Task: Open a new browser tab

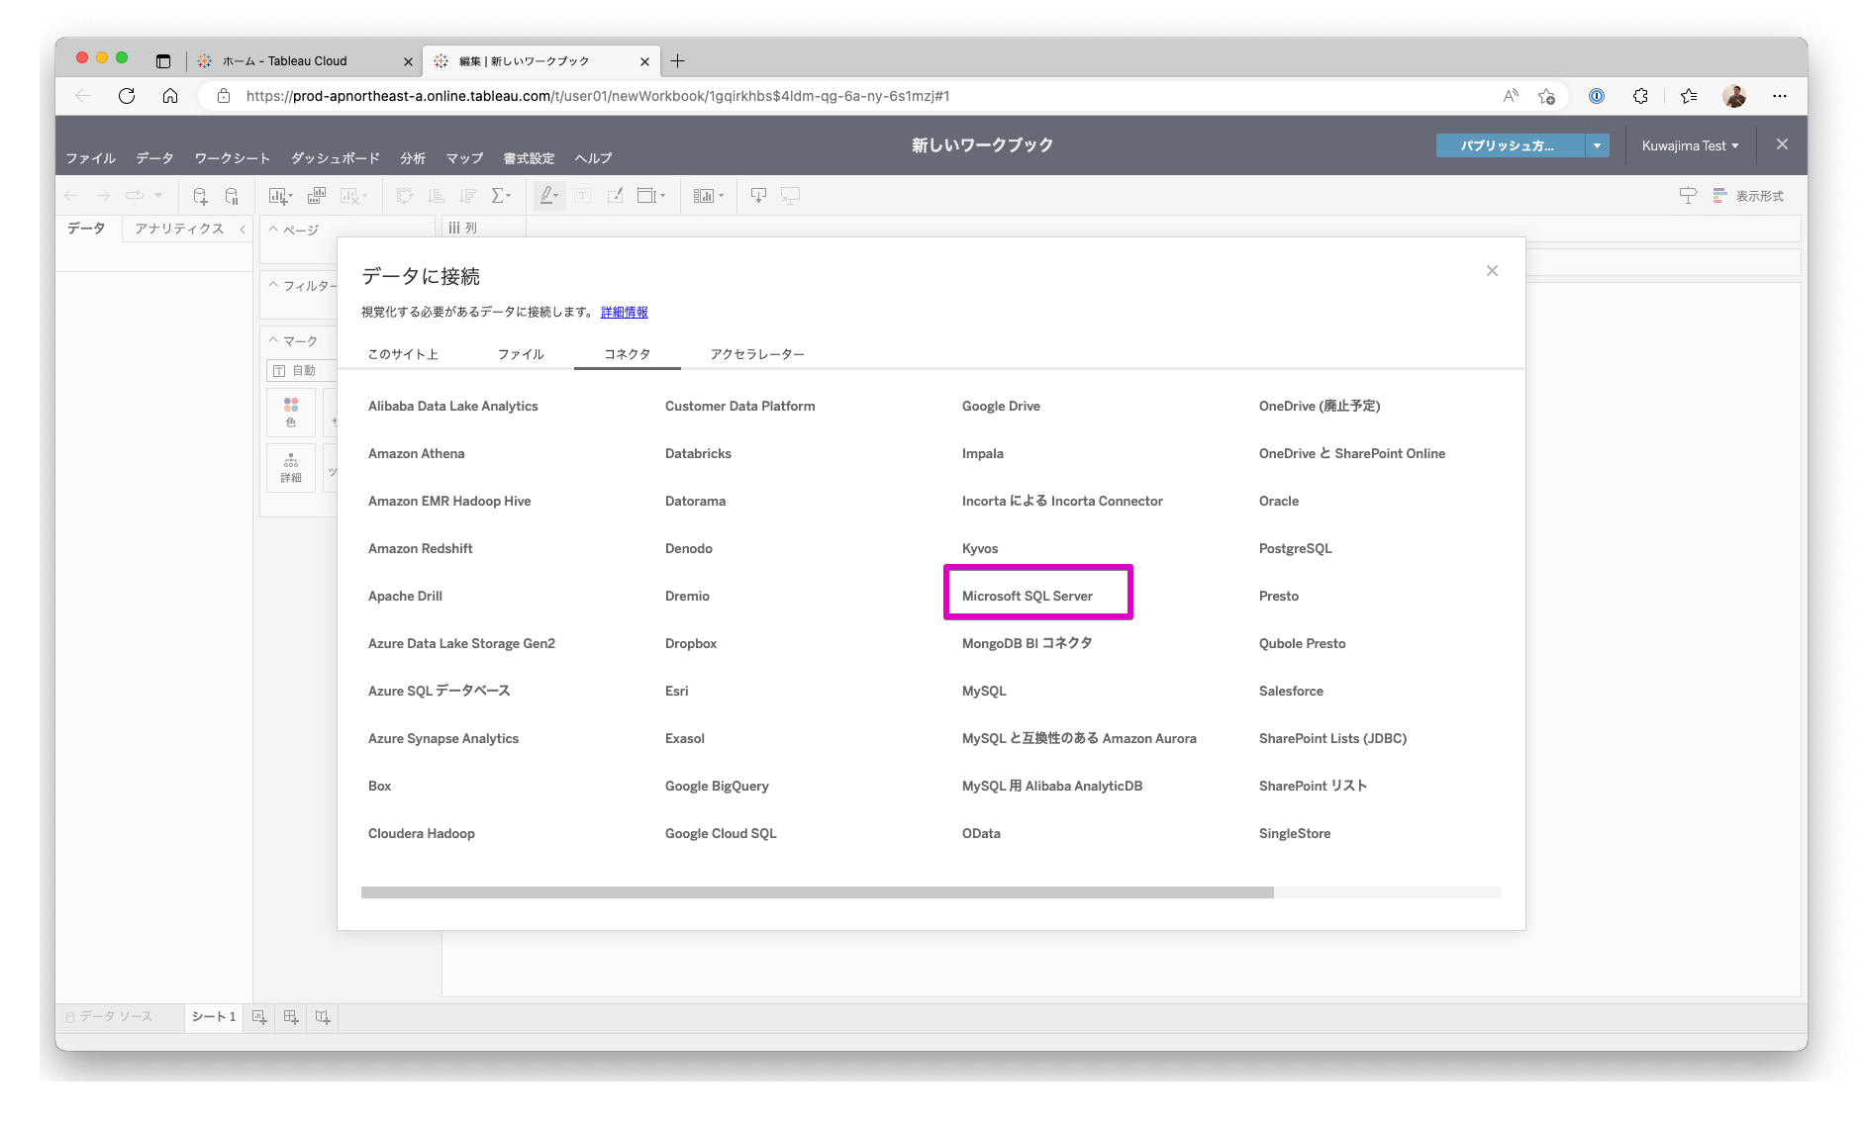Action: [677, 61]
